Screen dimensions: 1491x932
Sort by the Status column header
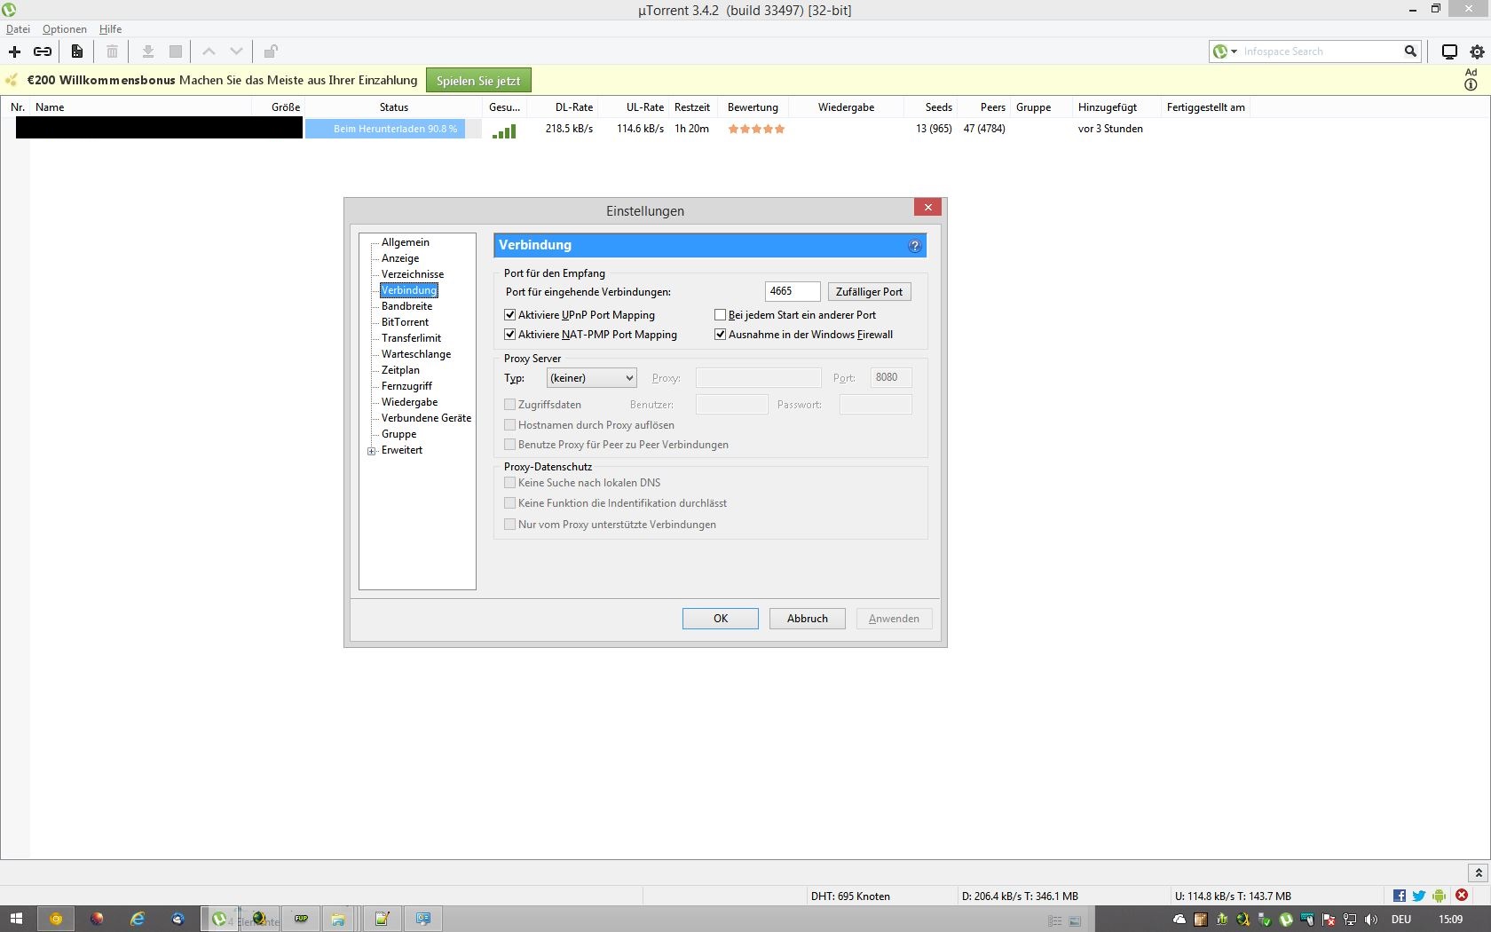click(x=394, y=107)
